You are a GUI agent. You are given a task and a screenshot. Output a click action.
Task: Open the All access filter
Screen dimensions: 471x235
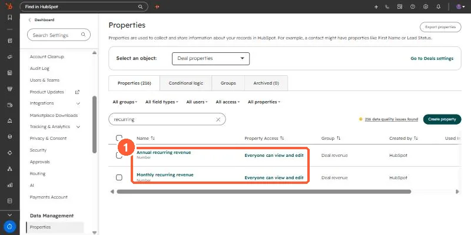(x=228, y=102)
